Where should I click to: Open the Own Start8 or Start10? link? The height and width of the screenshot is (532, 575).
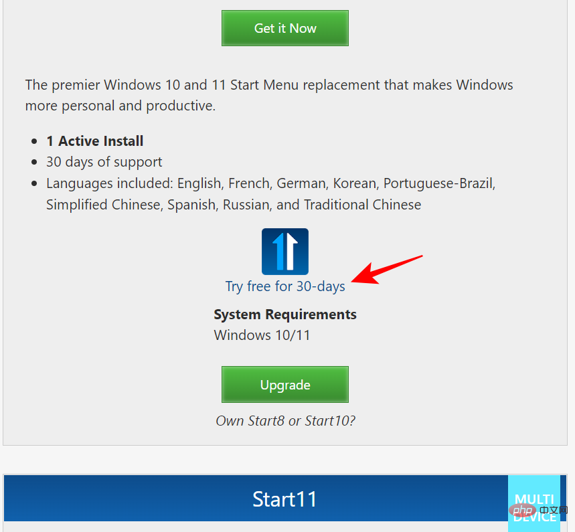coord(285,420)
